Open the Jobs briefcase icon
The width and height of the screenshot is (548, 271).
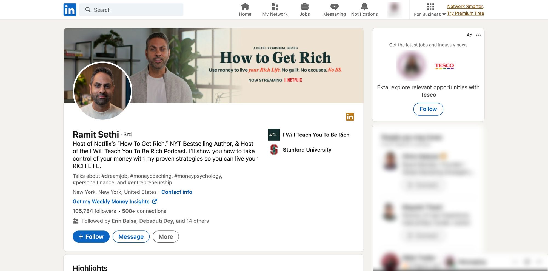(x=305, y=6)
